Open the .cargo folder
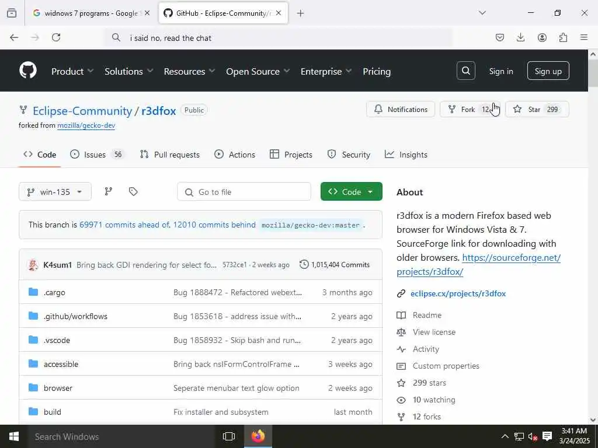Screen dimensions: 598x448 click(x=54, y=293)
